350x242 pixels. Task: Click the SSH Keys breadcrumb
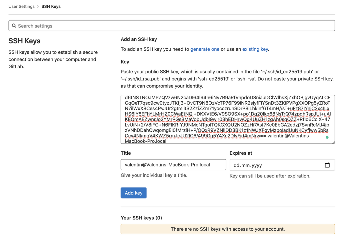[51, 6]
